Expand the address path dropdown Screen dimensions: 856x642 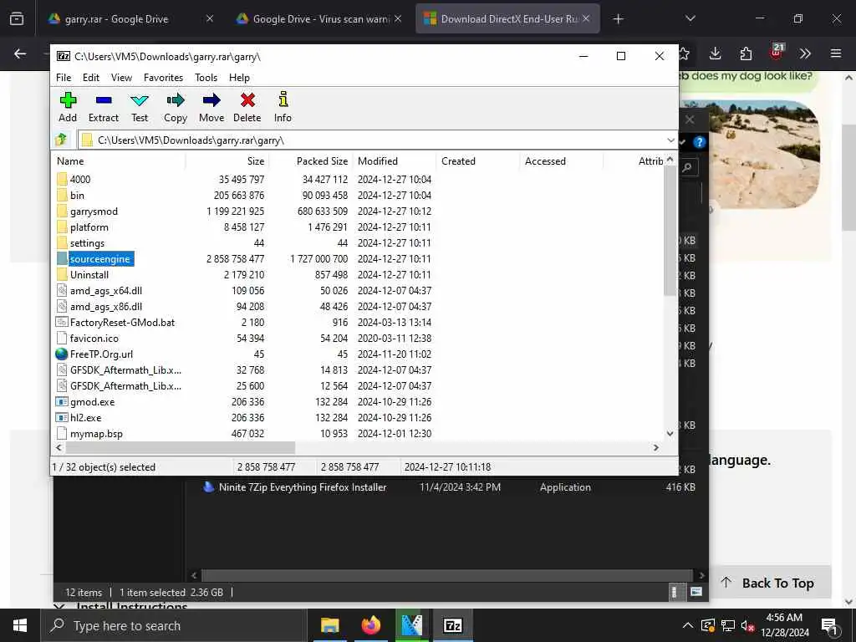pyautogui.click(x=670, y=140)
